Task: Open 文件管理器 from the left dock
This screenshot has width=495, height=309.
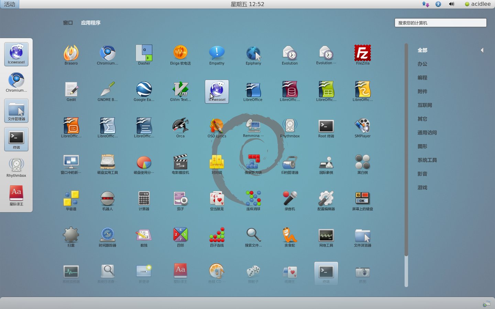Action: [16, 111]
